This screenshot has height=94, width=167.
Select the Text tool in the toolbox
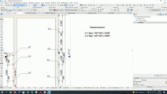[2, 71]
